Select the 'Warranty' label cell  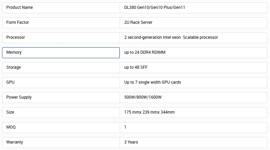pos(61,142)
